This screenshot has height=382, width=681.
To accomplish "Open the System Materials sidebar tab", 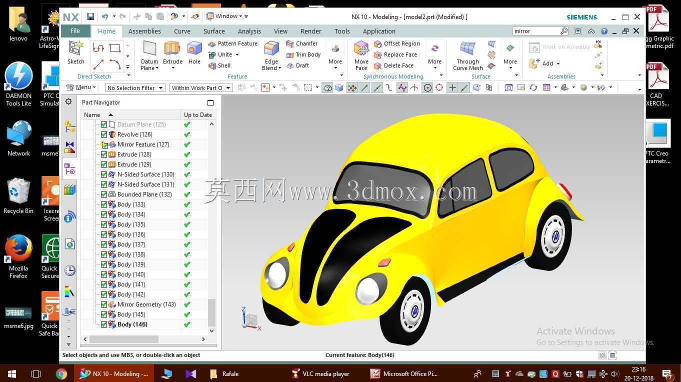I will pyautogui.click(x=69, y=292).
